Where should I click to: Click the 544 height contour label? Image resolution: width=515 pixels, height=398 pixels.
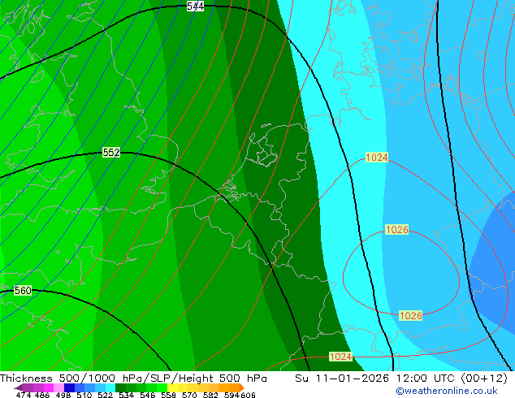tap(196, 6)
